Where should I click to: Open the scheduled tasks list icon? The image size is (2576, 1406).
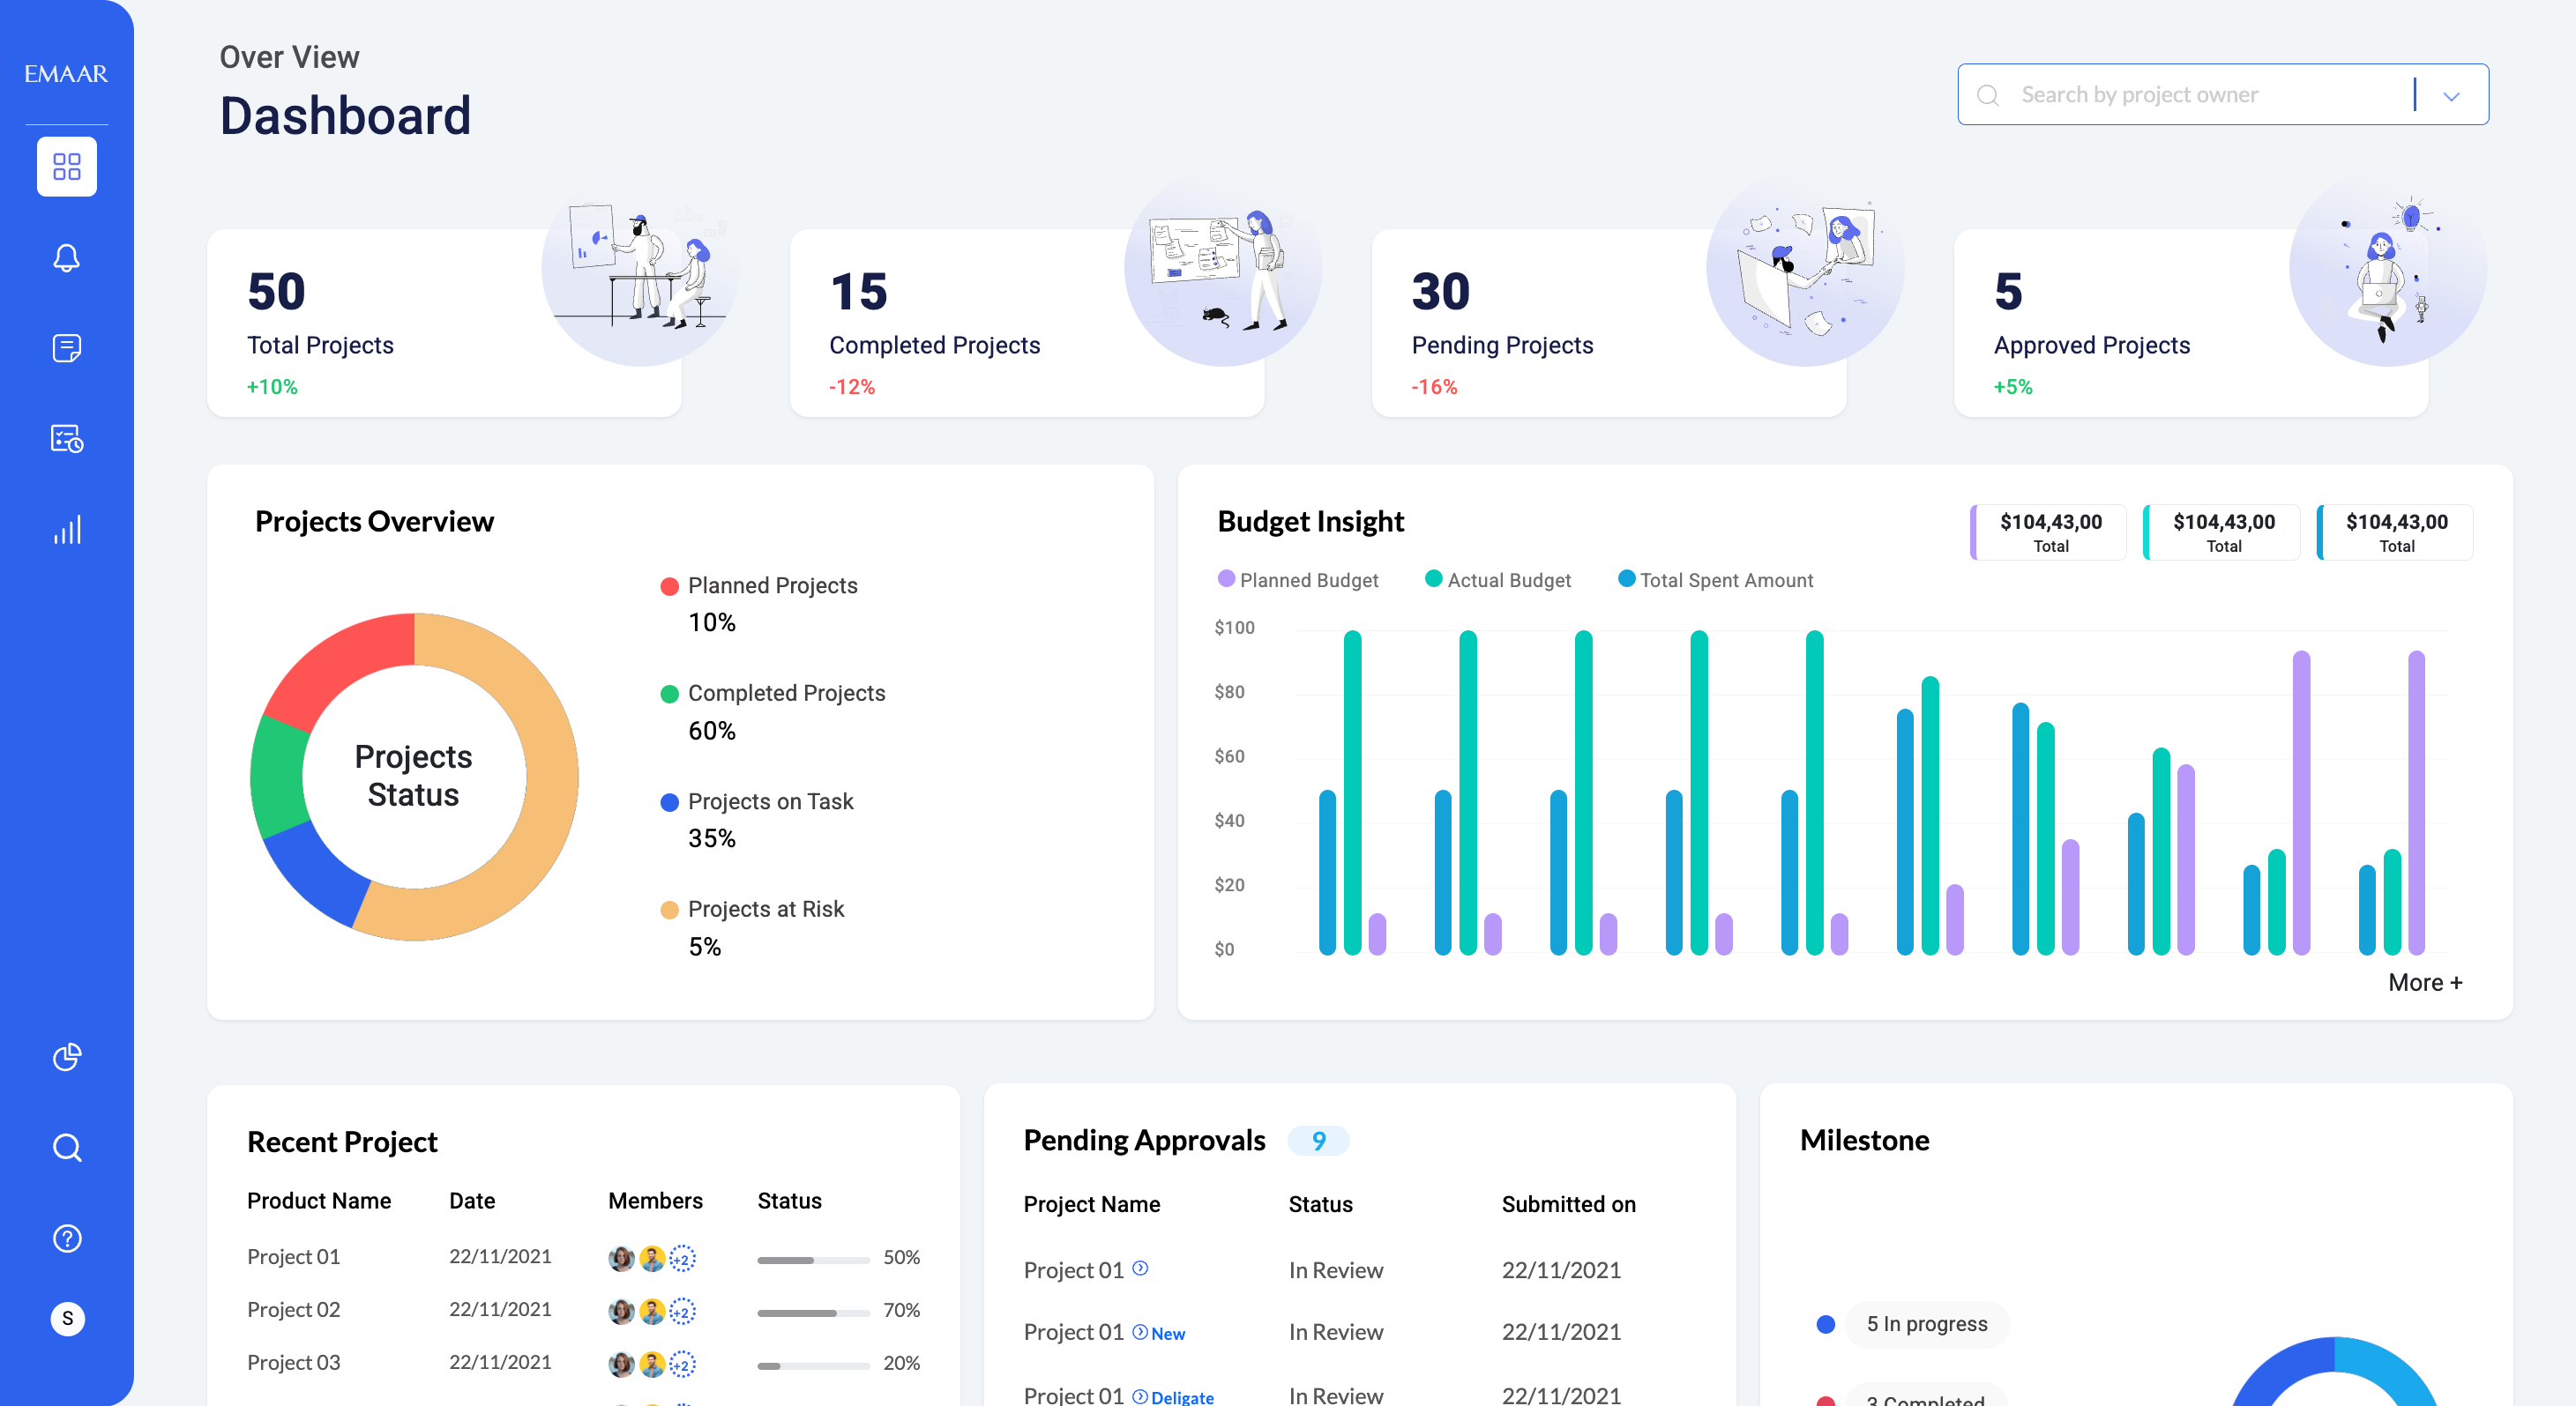click(x=67, y=438)
